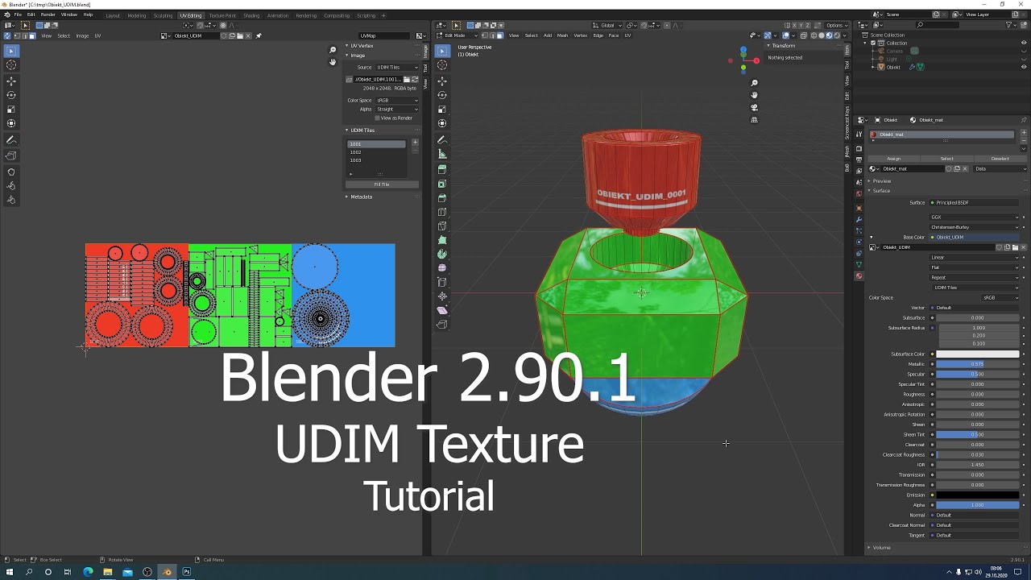Select the Extrude Region tool in viewport
This screenshot has height=580, width=1031.
[442, 170]
